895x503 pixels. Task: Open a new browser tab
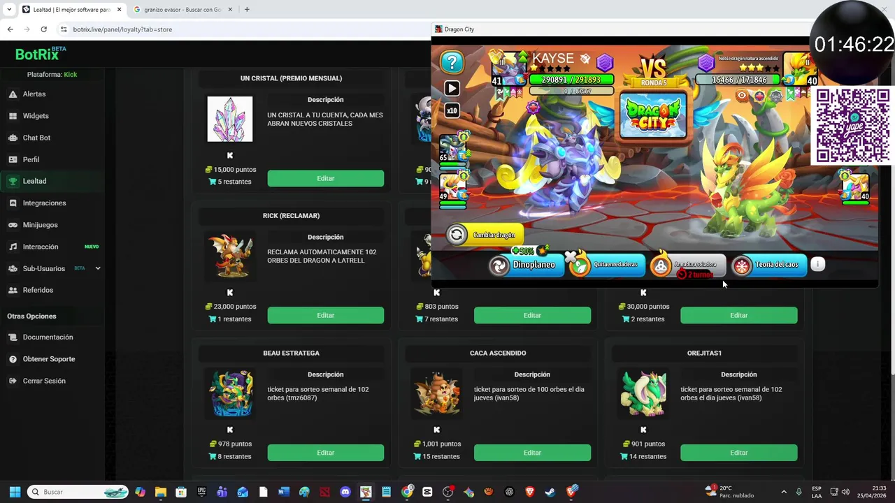tap(247, 10)
